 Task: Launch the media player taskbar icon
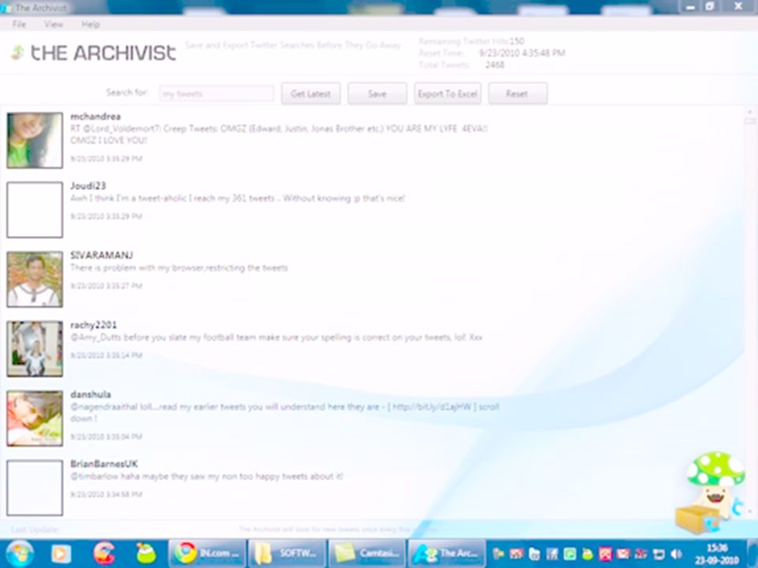61,554
